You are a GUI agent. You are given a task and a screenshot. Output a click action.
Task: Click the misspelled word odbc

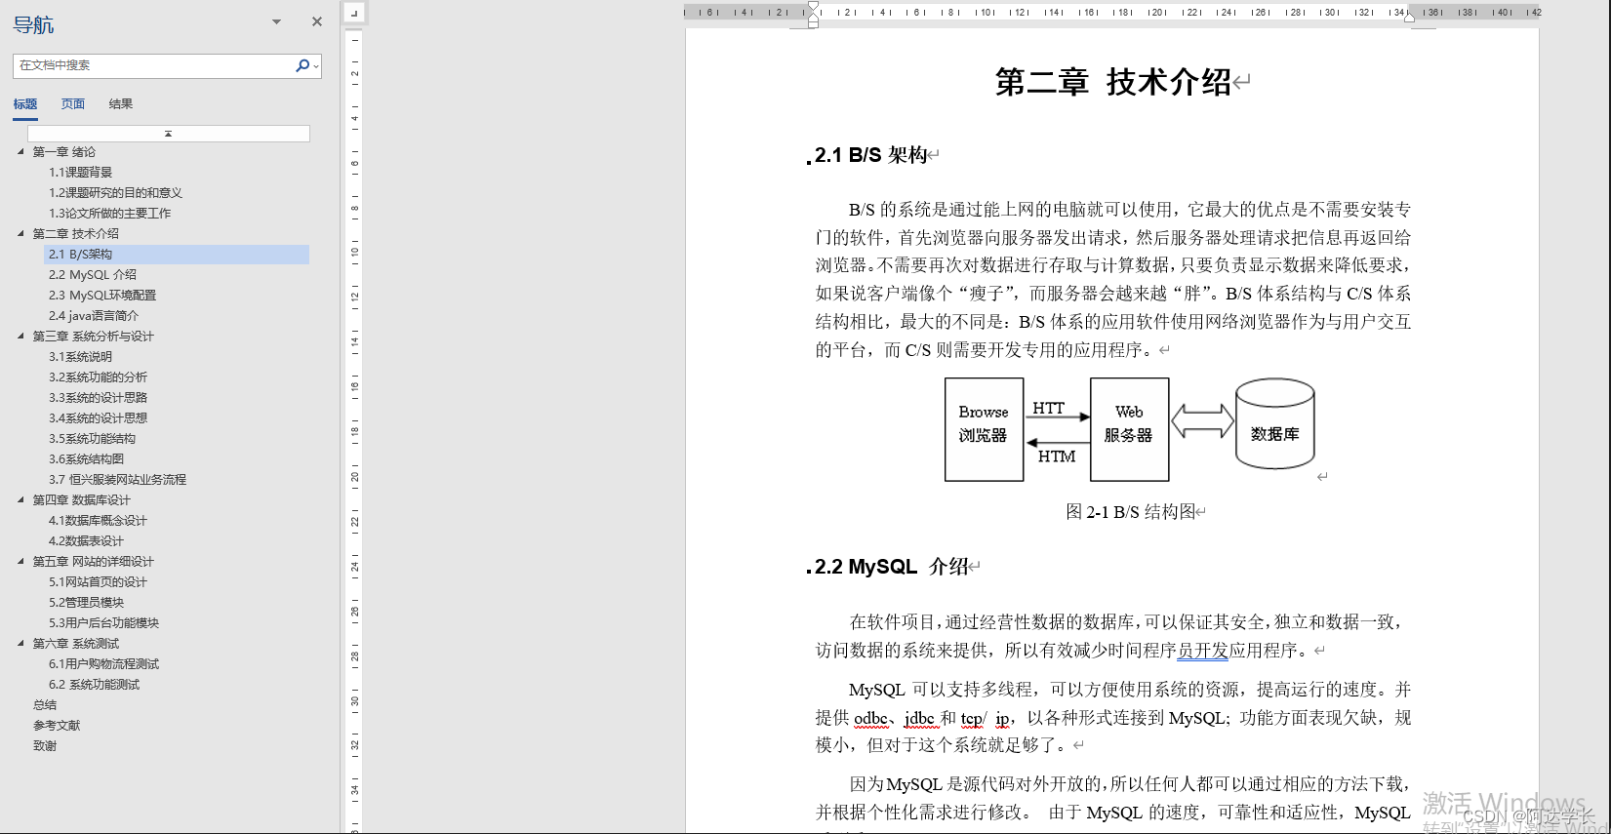point(871,718)
